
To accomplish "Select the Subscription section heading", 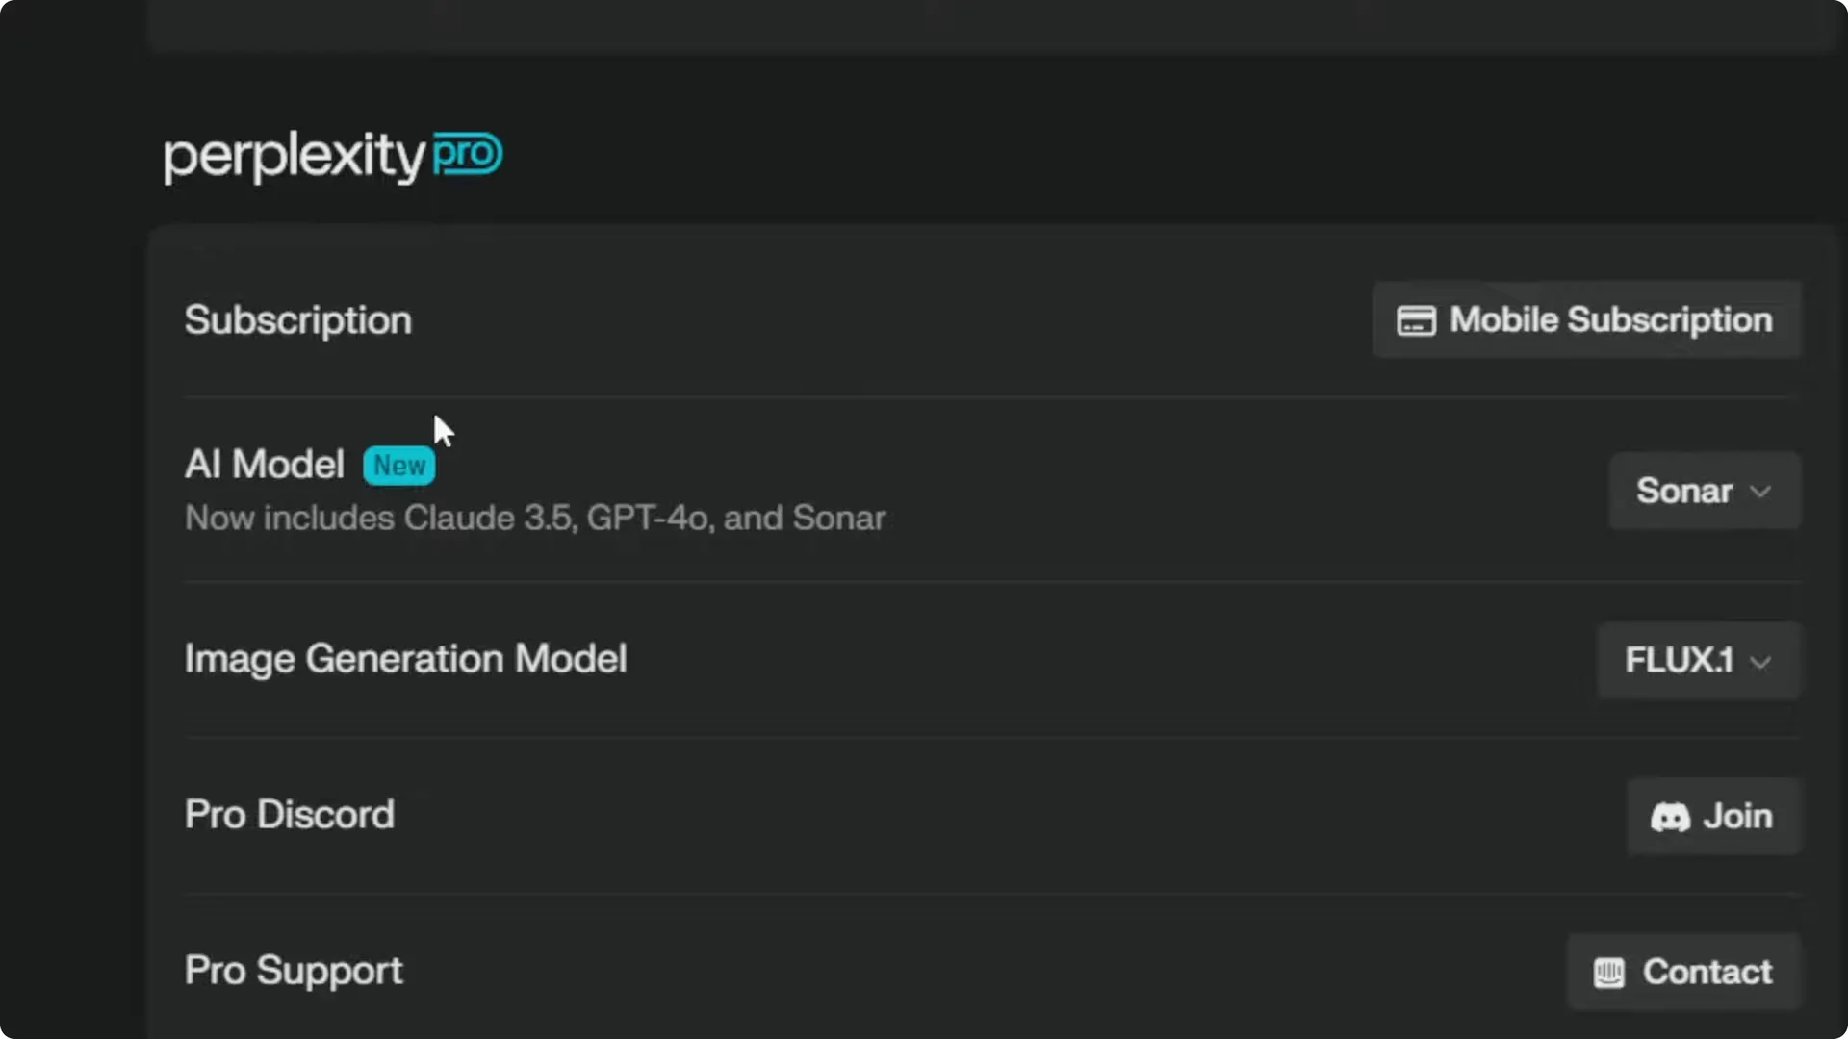I will coord(297,319).
